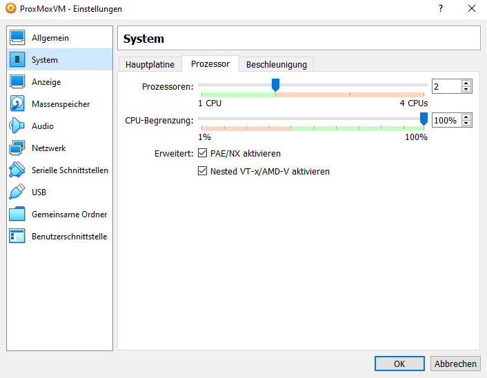Click the '1 CPU' scale label
Image resolution: width=487 pixels, height=378 pixels.
210,103
